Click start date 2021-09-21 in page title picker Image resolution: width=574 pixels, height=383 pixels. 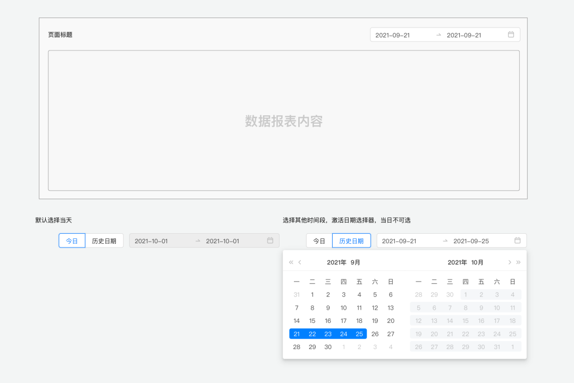[392, 35]
